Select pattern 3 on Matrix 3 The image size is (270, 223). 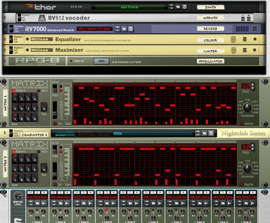click(x=28, y=158)
